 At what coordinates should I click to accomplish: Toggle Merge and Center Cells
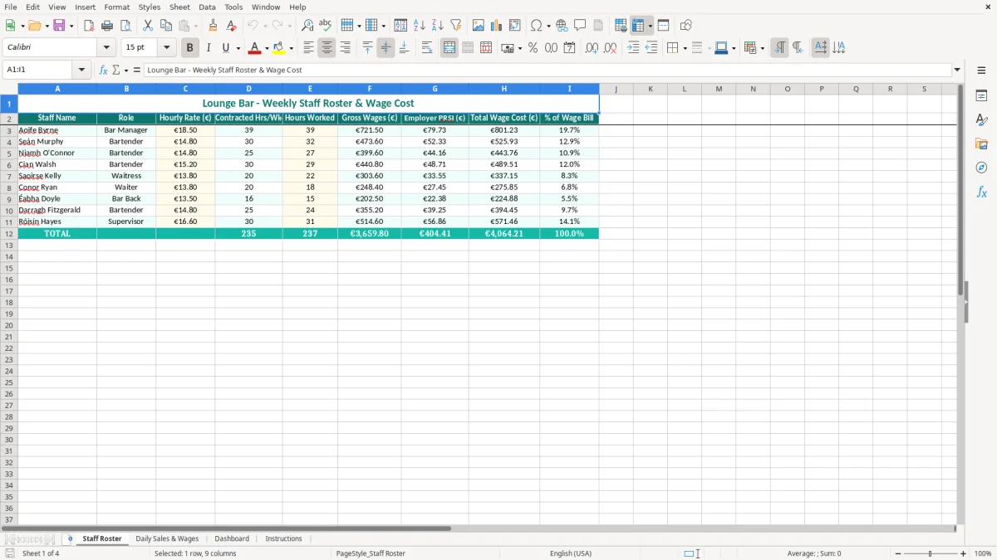pyautogui.click(x=449, y=48)
